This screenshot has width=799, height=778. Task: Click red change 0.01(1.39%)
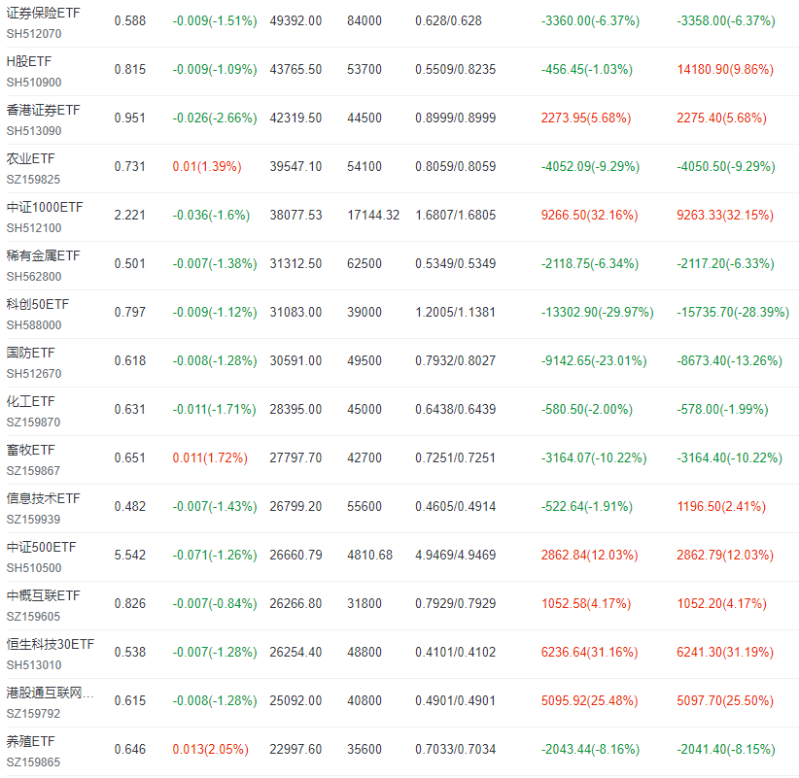point(207,166)
